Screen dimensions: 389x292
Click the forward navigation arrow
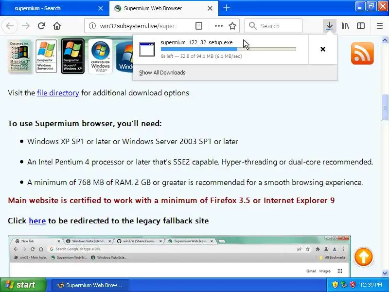(26, 26)
